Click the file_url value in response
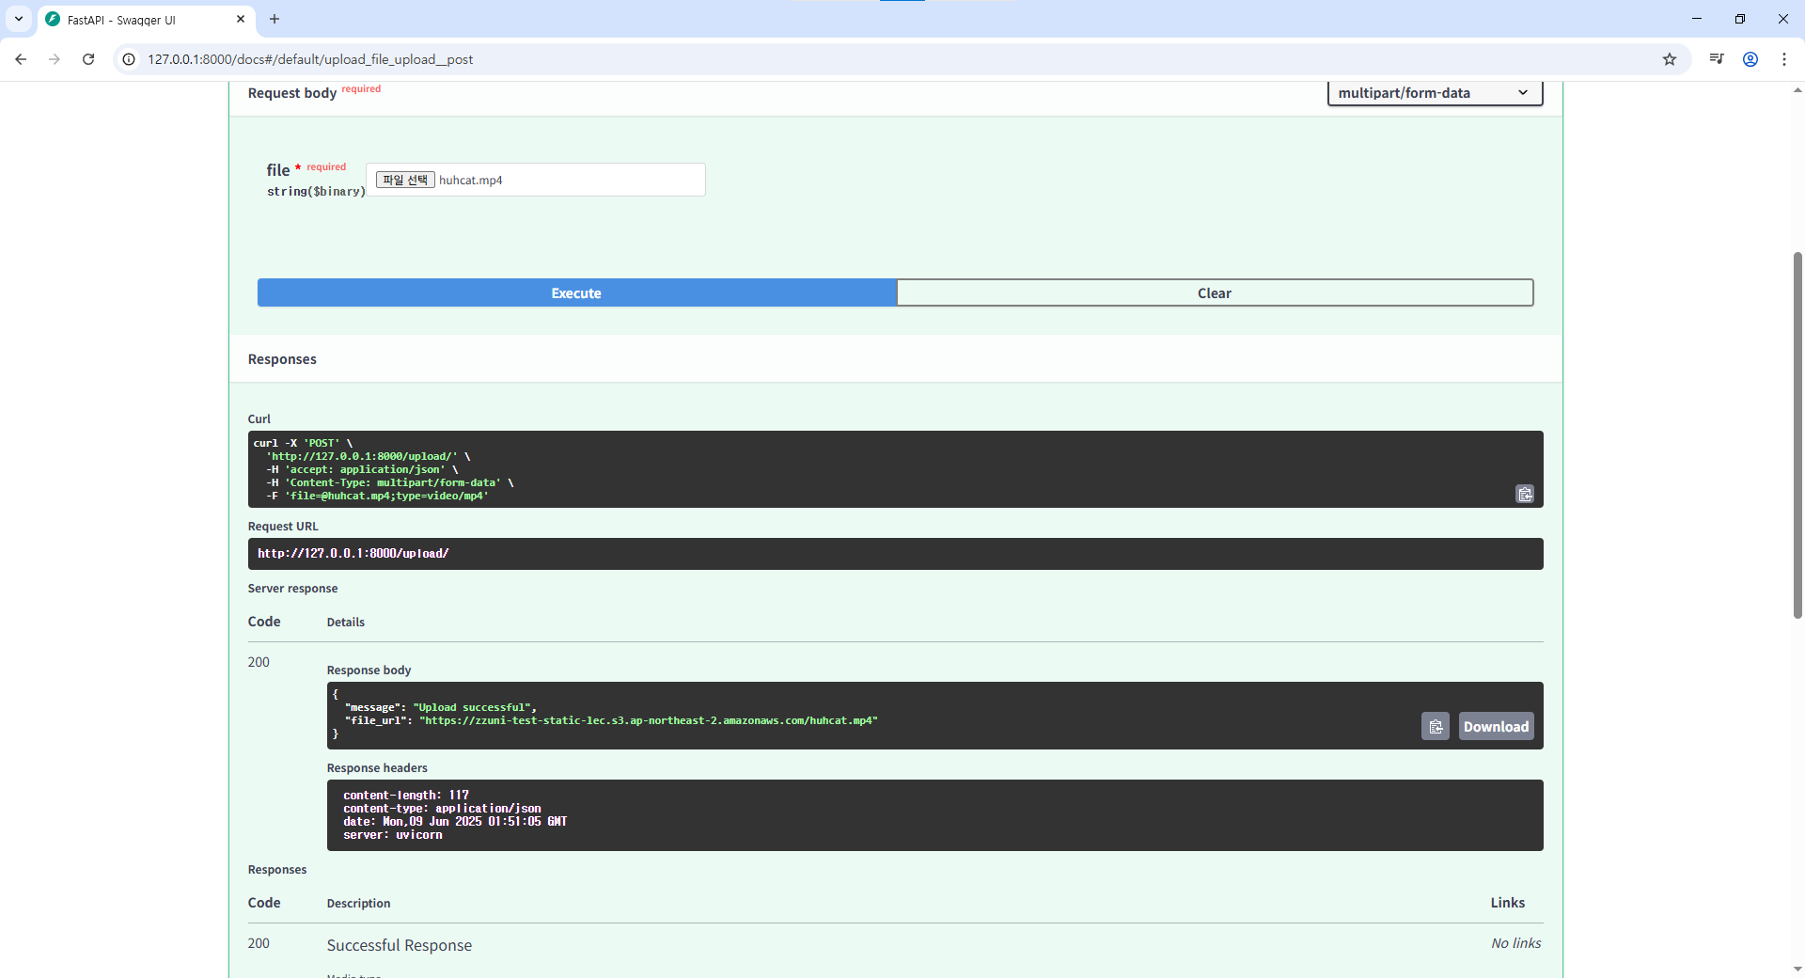This screenshot has height=978, width=1805. click(x=649, y=720)
